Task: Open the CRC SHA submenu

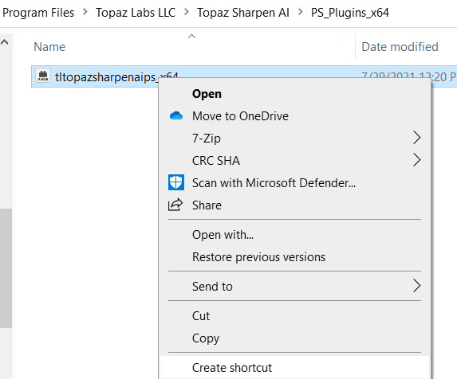Action: (294, 160)
